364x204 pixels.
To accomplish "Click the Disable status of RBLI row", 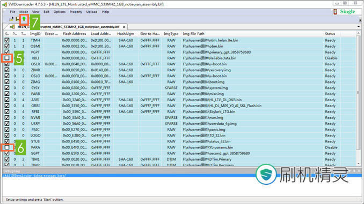I will pyautogui.click(x=331, y=58).
